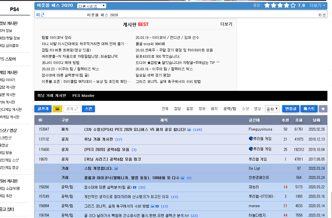Open the (35) comment count link

(x=142, y=187)
